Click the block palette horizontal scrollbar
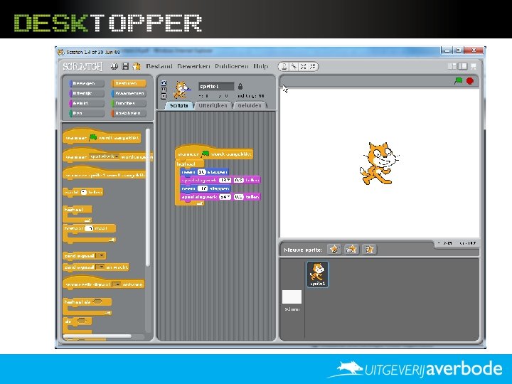The width and height of the screenshot is (512, 384). (97, 336)
